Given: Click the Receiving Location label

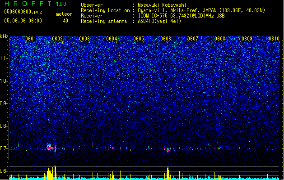Looking at the screenshot, I should (x=105, y=10).
